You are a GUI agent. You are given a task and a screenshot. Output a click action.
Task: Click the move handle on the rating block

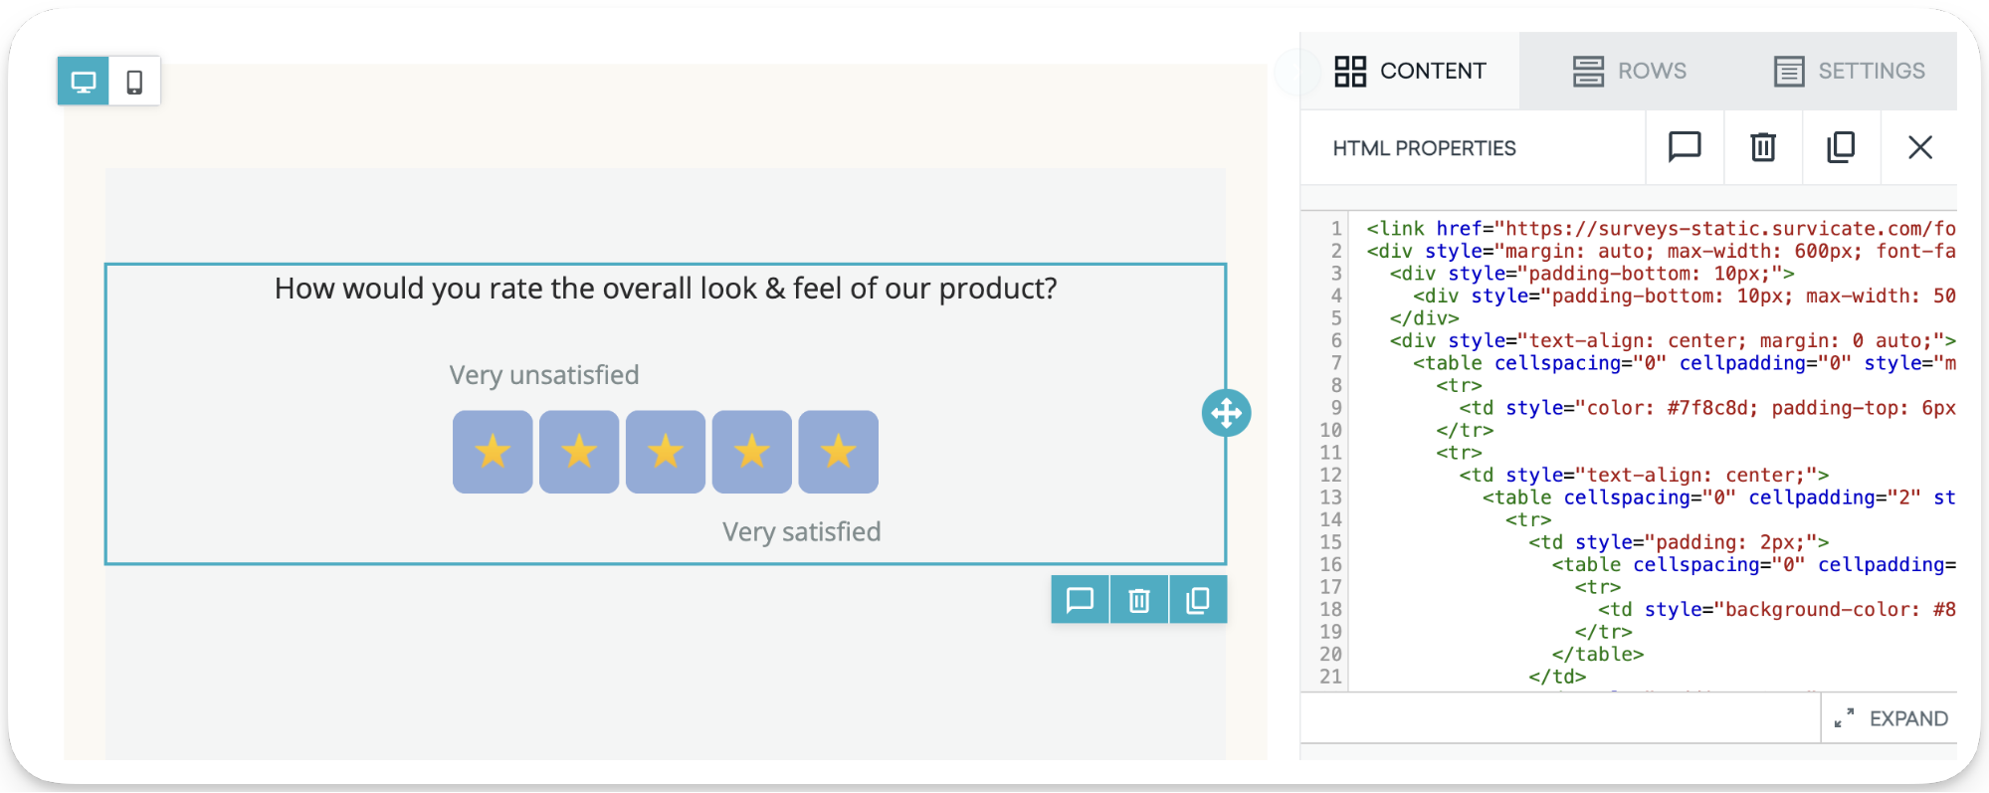tap(1227, 412)
